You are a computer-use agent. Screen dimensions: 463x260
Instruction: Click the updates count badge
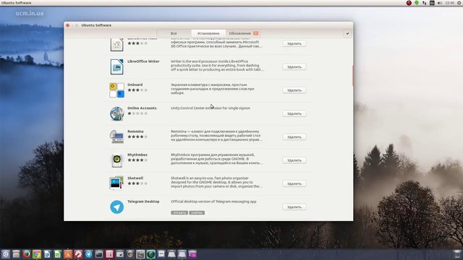pos(255,33)
